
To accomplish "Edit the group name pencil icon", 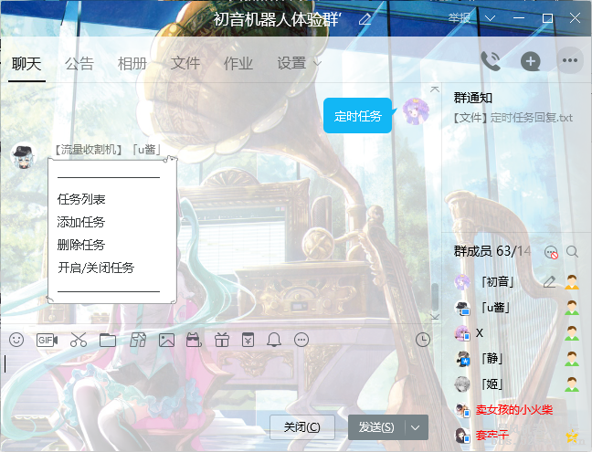I will click(x=365, y=19).
